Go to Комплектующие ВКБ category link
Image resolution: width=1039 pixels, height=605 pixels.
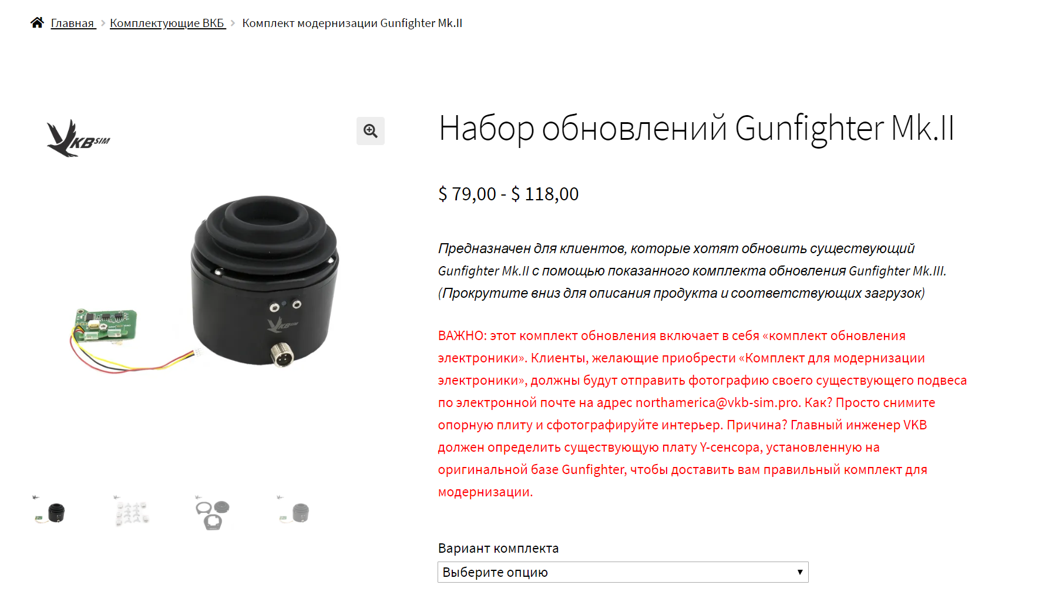[x=167, y=23]
